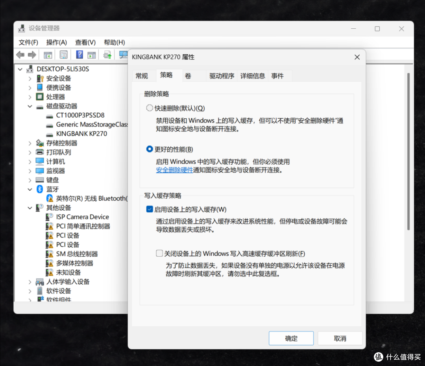Viewport: 425px width, 366px height.
Task: Open the Properties toolbar icon
Action: coord(64,55)
